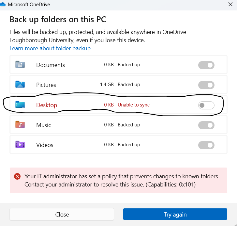Select the Desktop folder name label
The height and width of the screenshot is (226, 237).
pos(47,105)
